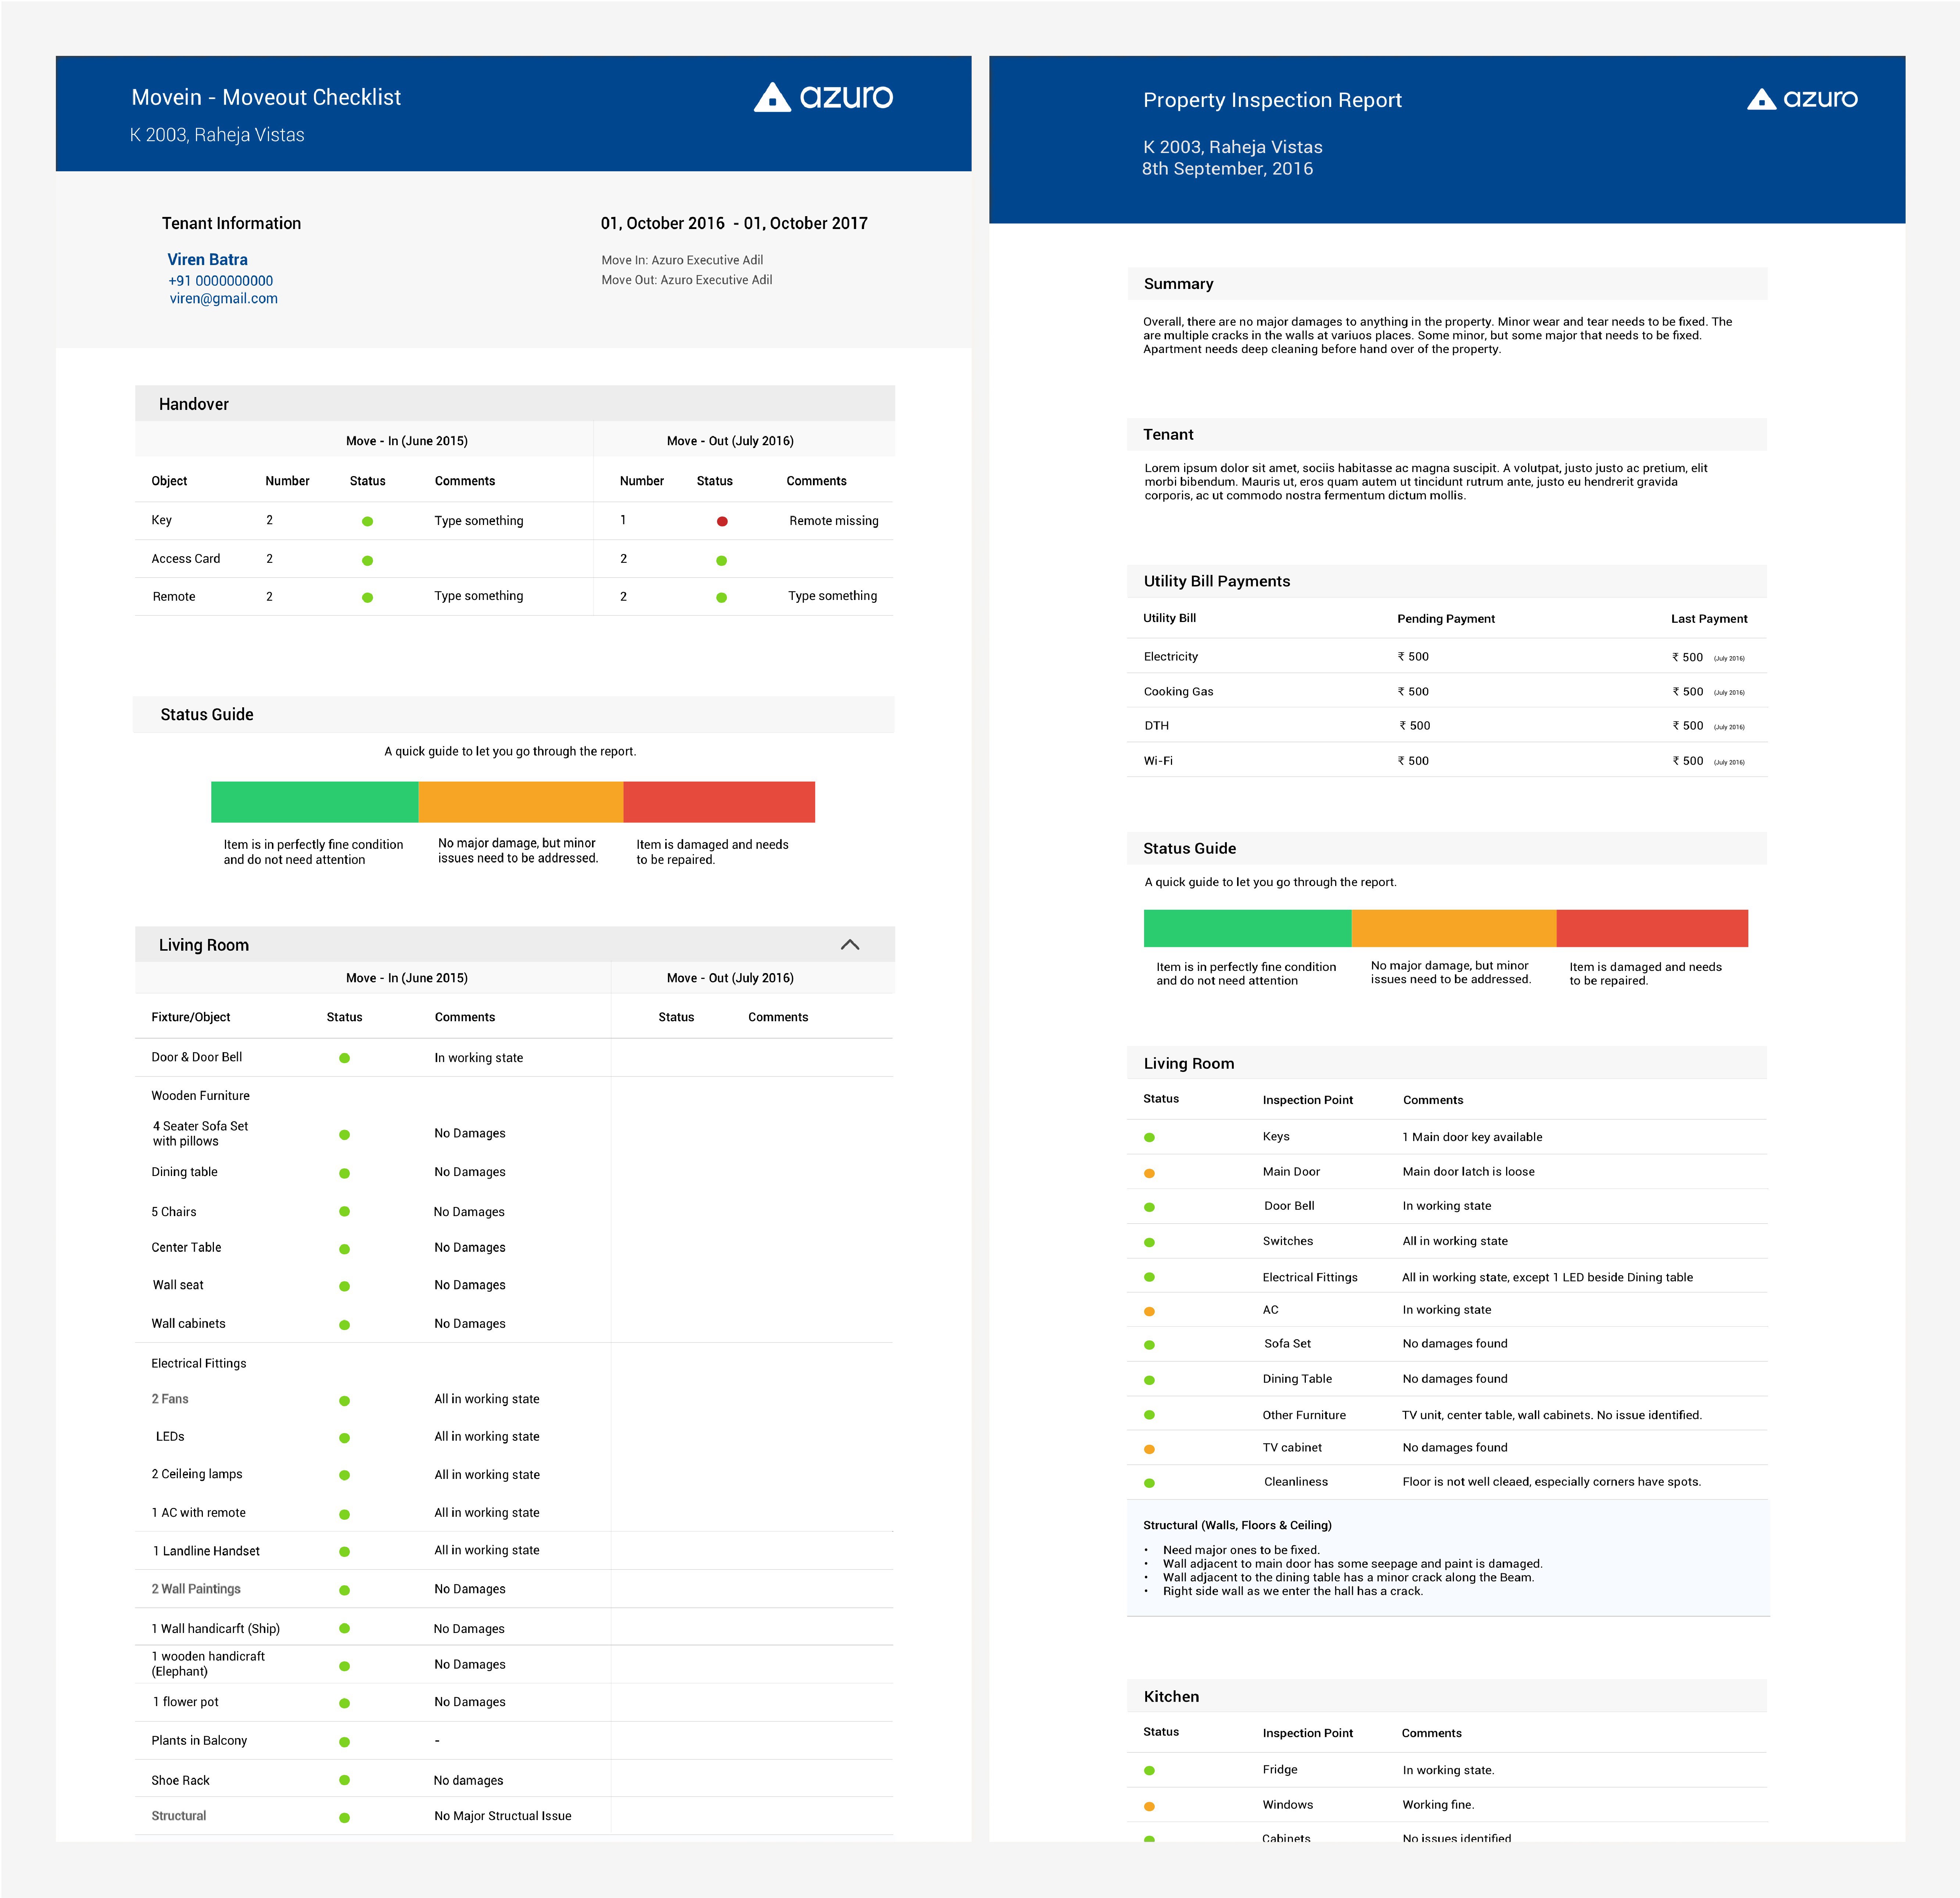Open the Utility Bill Payments header
Viewport: 1960px width, 1898px height.
coord(1447,581)
